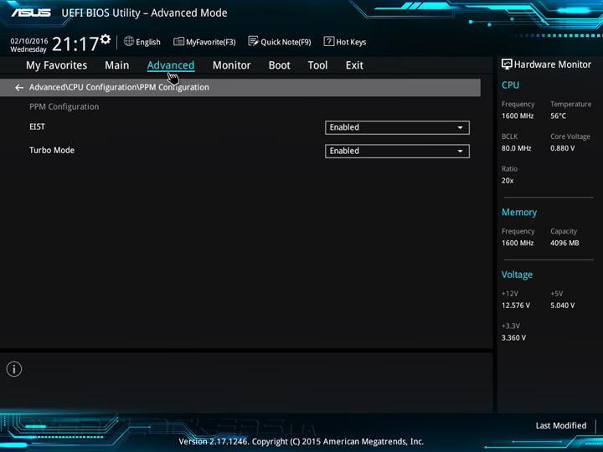
Task: Click the CPU section heading
Action: [510, 85]
